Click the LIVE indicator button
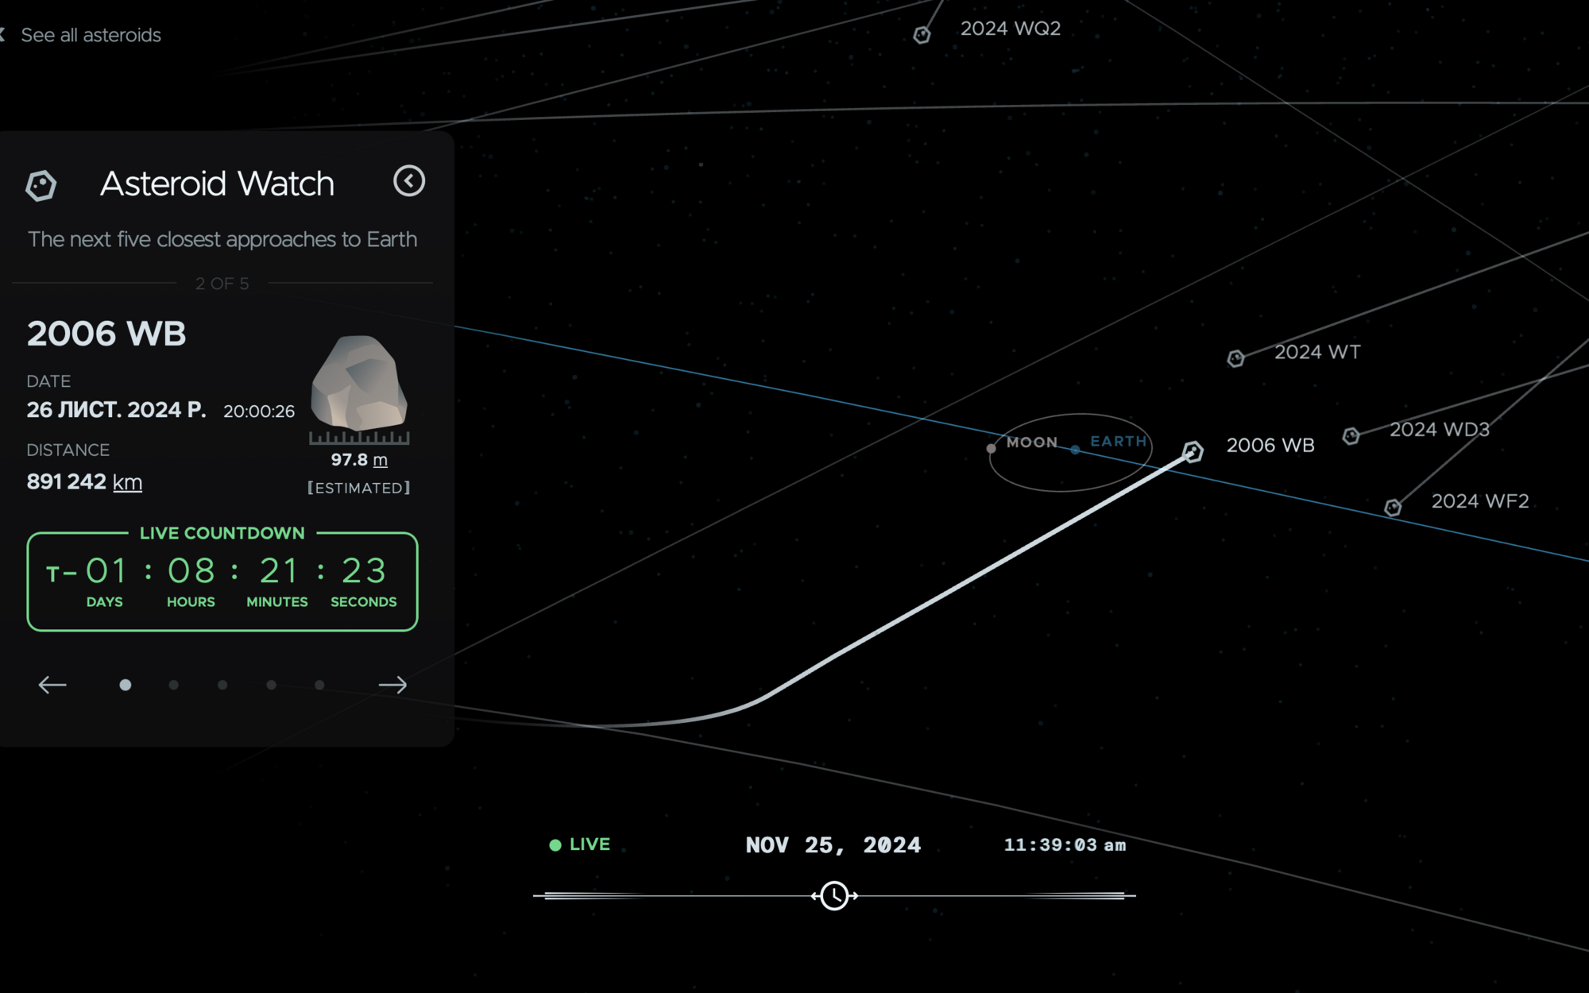The image size is (1589, 993). tap(580, 844)
